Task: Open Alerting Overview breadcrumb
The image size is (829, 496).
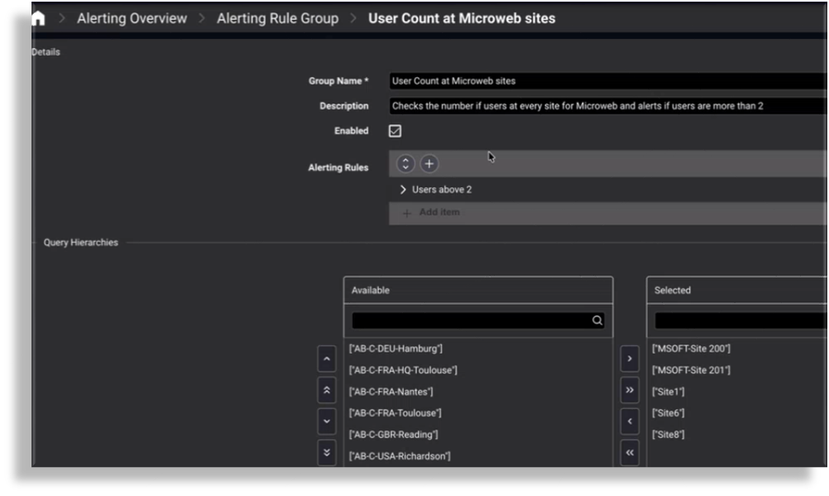Action: (132, 18)
